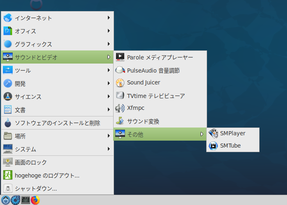Launch Sound Juicer
The image size is (287, 205).
160,83
